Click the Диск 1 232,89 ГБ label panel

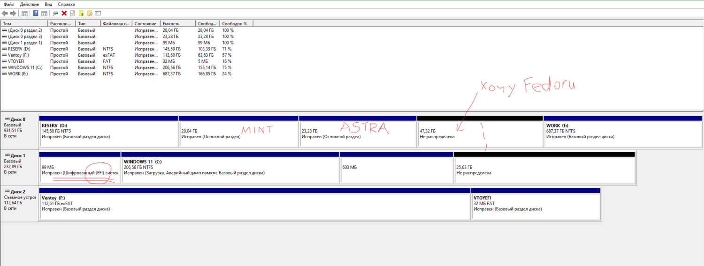[x=20, y=167]
